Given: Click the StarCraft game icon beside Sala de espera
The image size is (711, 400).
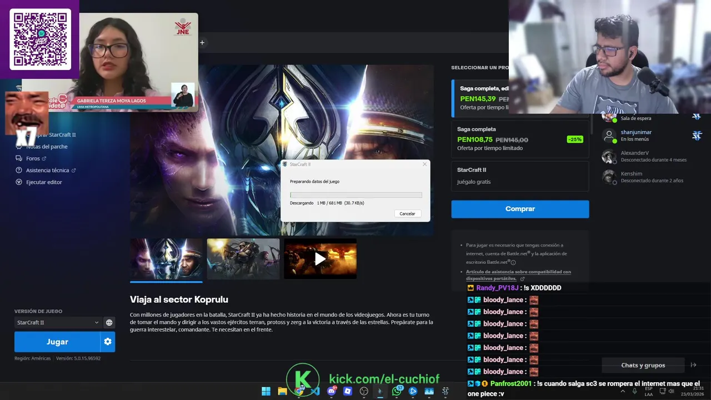Looking at the screenshot, I should [x=697, y=116].
